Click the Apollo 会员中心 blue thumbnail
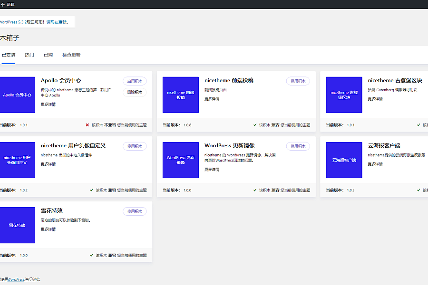Screen dimensions: 428x285 [18, 95]
